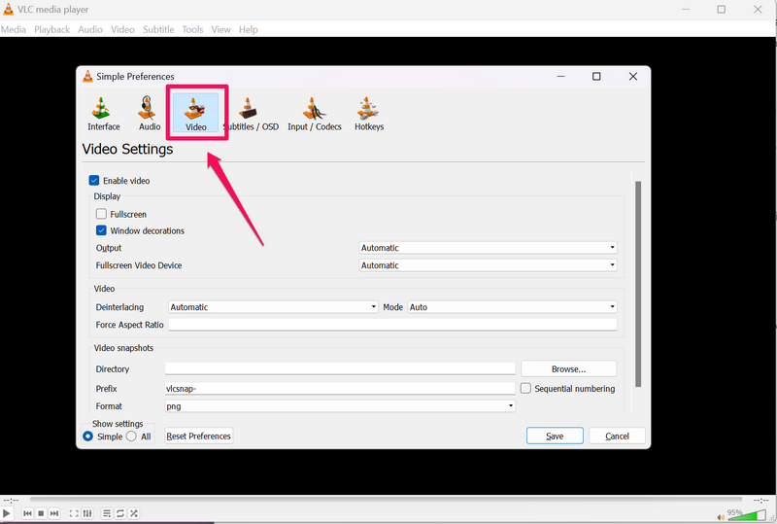
Task: Click the previous media button
Action: [28, 513]
